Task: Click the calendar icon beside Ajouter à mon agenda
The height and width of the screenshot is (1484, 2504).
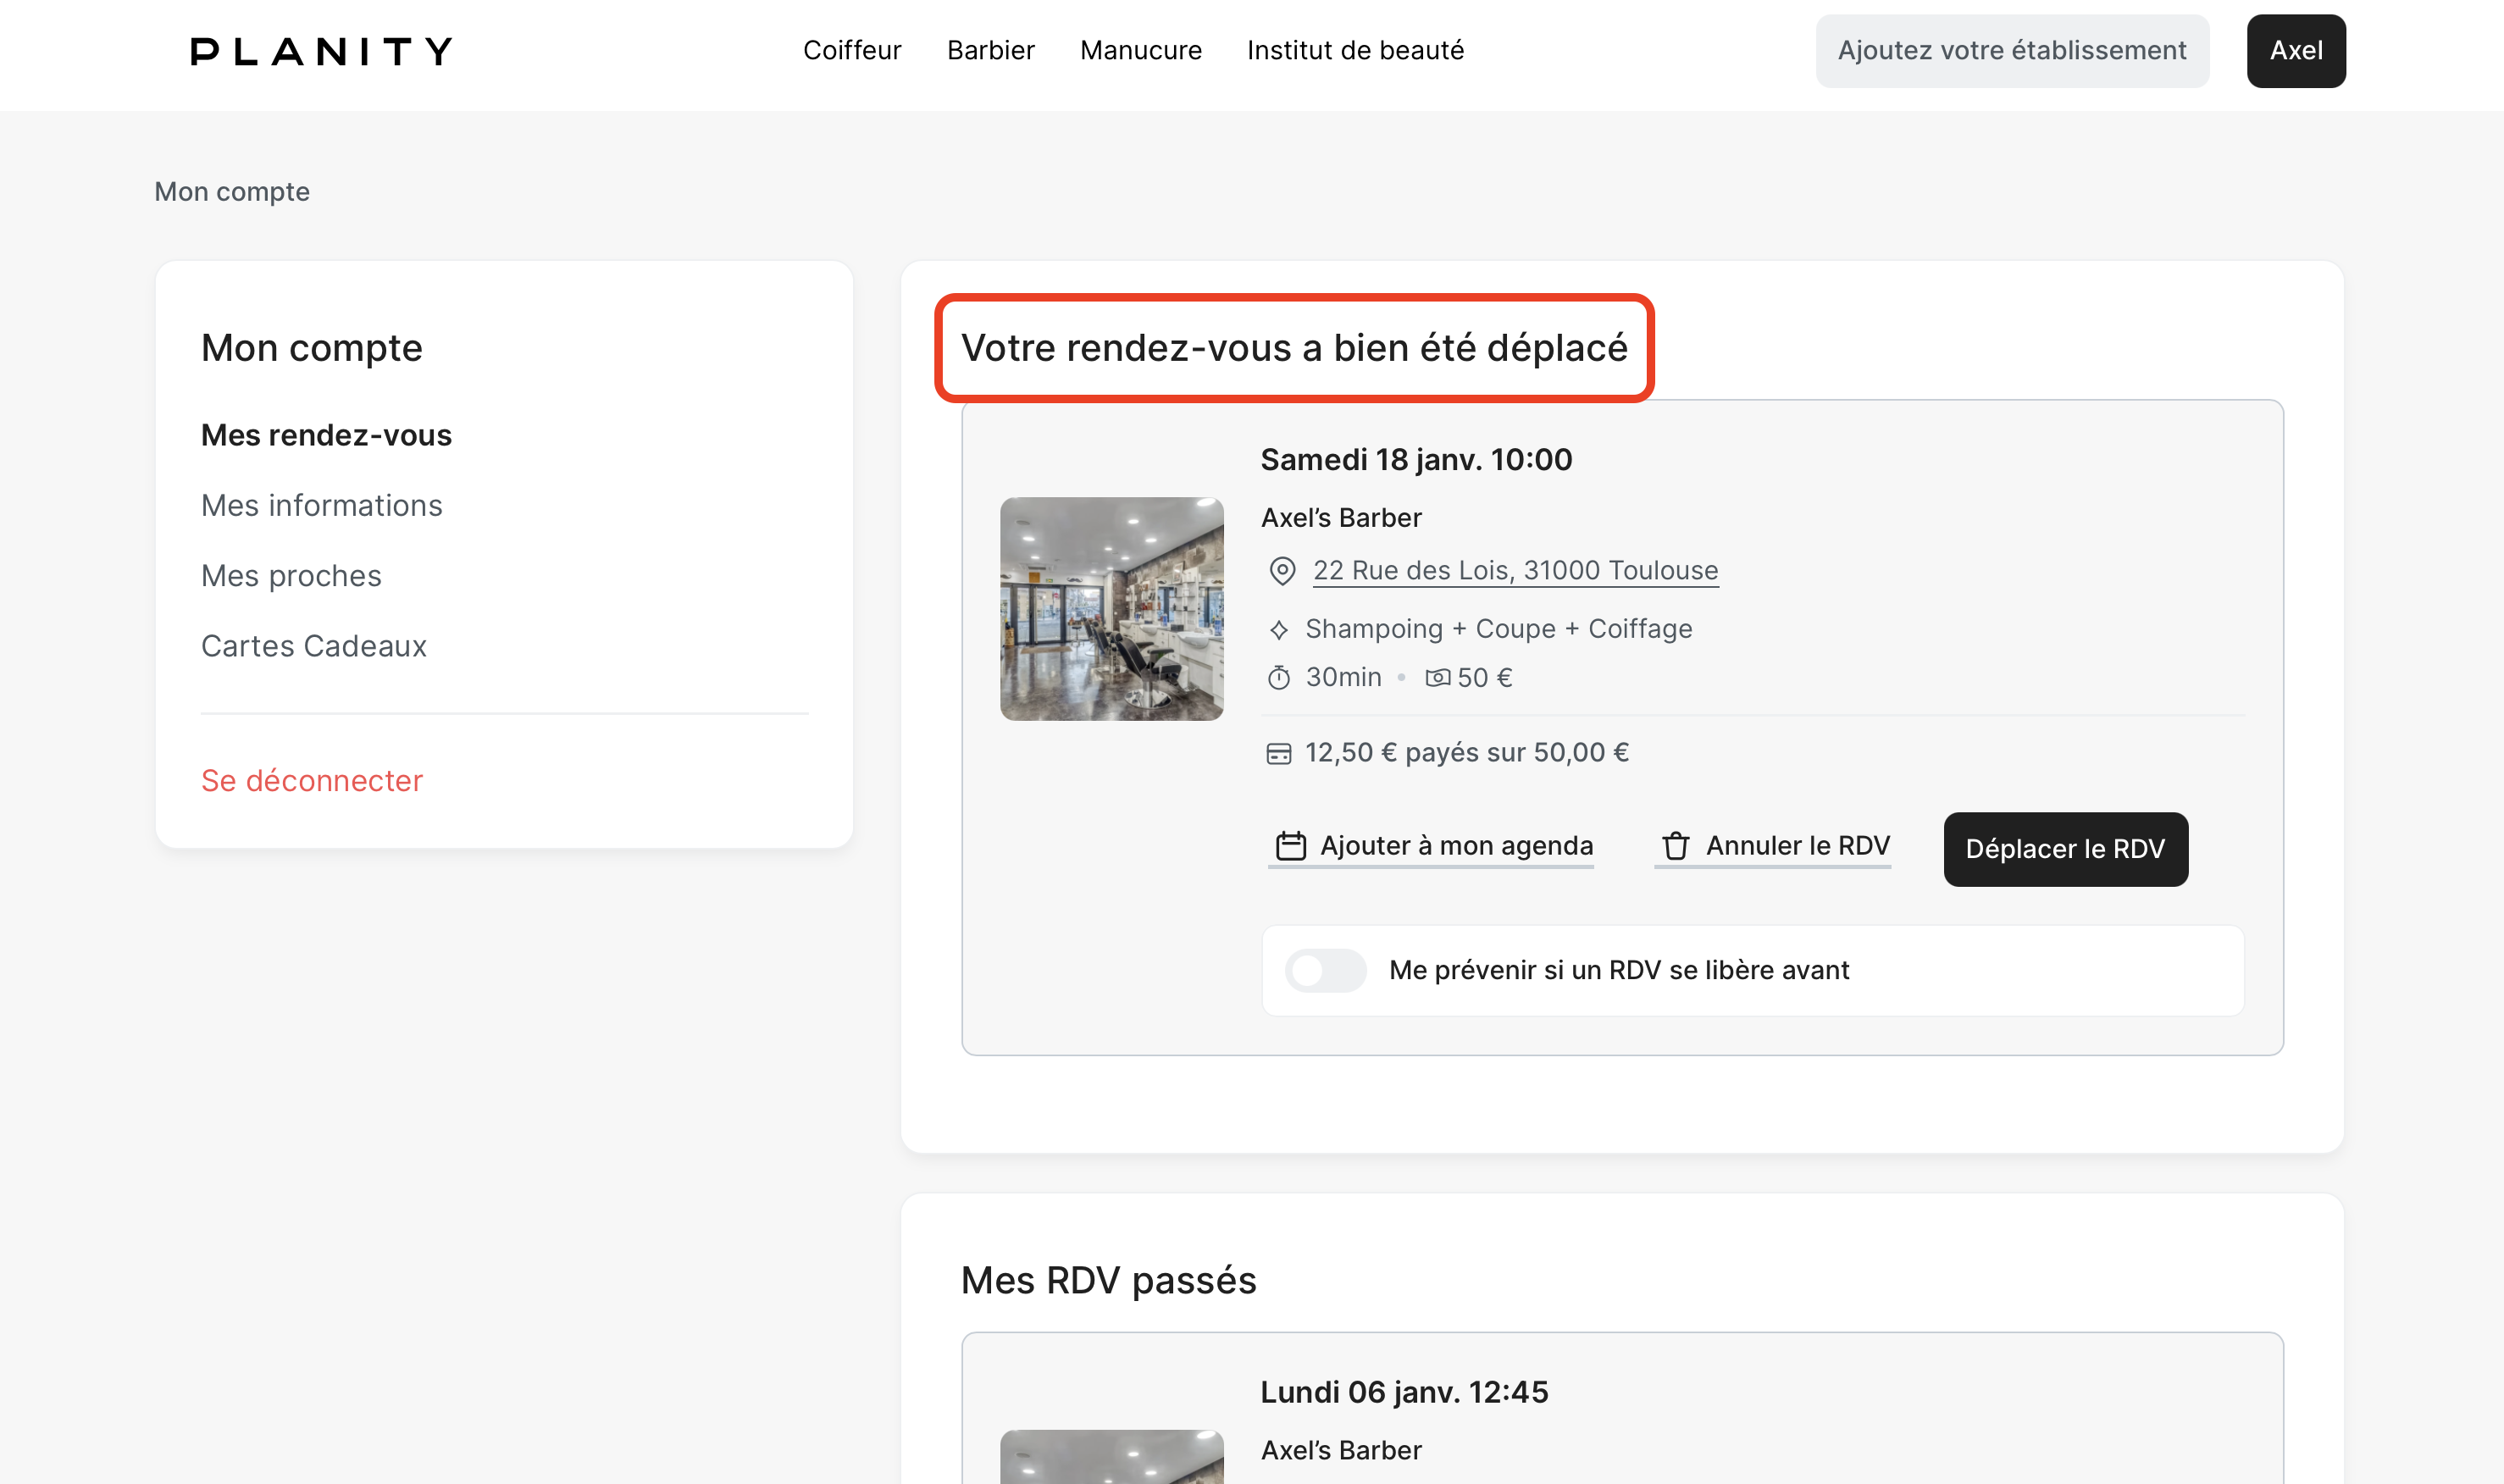Action: tap(1290, 846)
